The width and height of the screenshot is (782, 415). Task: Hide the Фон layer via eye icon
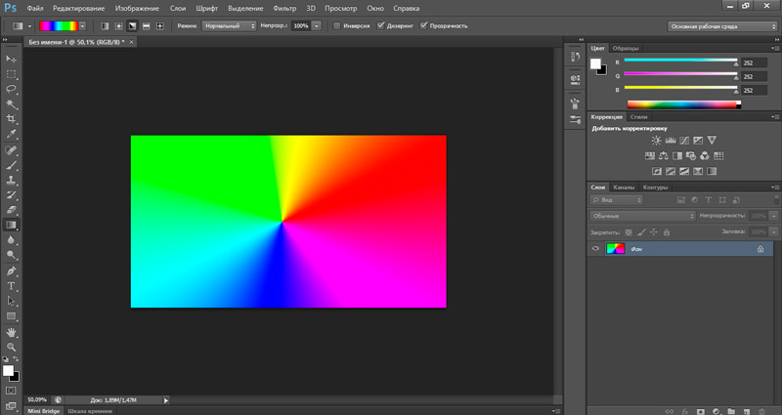point(596,250)
